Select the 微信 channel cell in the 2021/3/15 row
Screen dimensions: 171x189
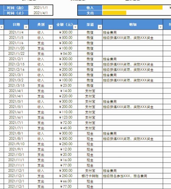[90, 85]
